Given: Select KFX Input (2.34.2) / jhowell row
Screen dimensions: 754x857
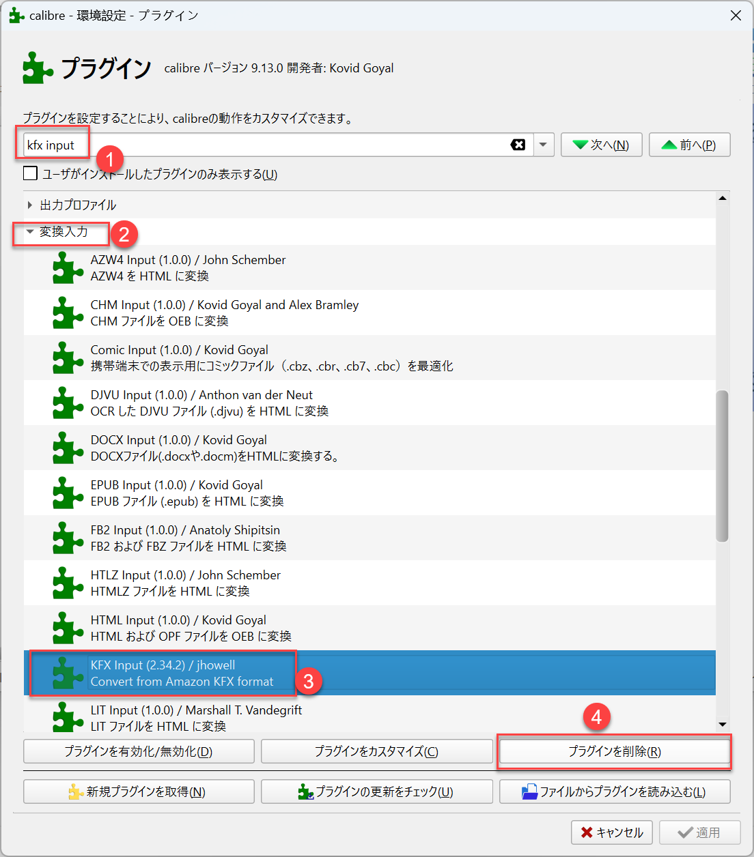Looking at the screenshot, I should tap(369, 673).
